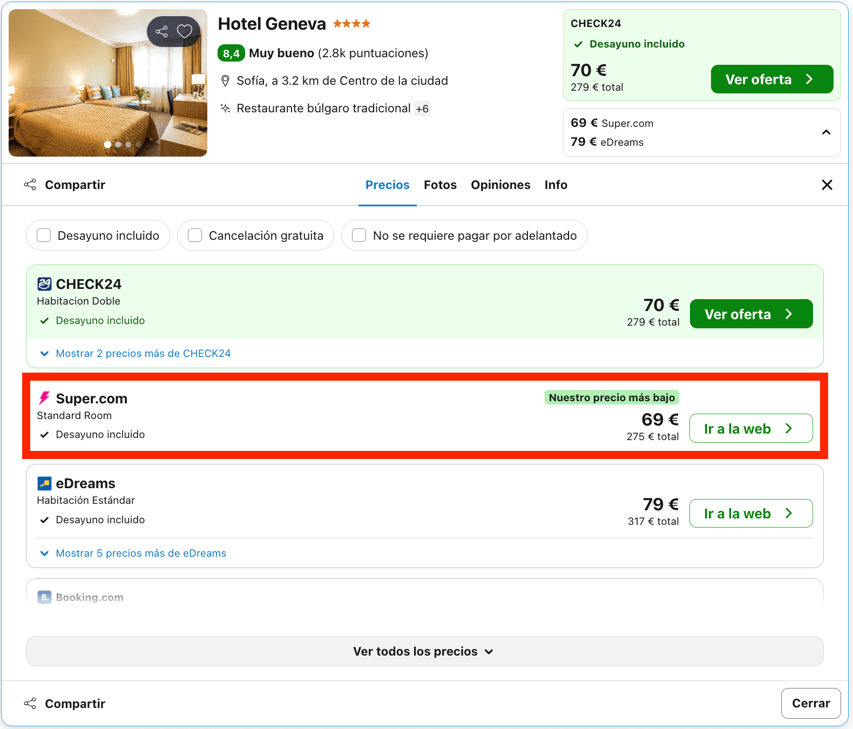
Task: Open the hotel room photo thumbnail
Action: 108,83
